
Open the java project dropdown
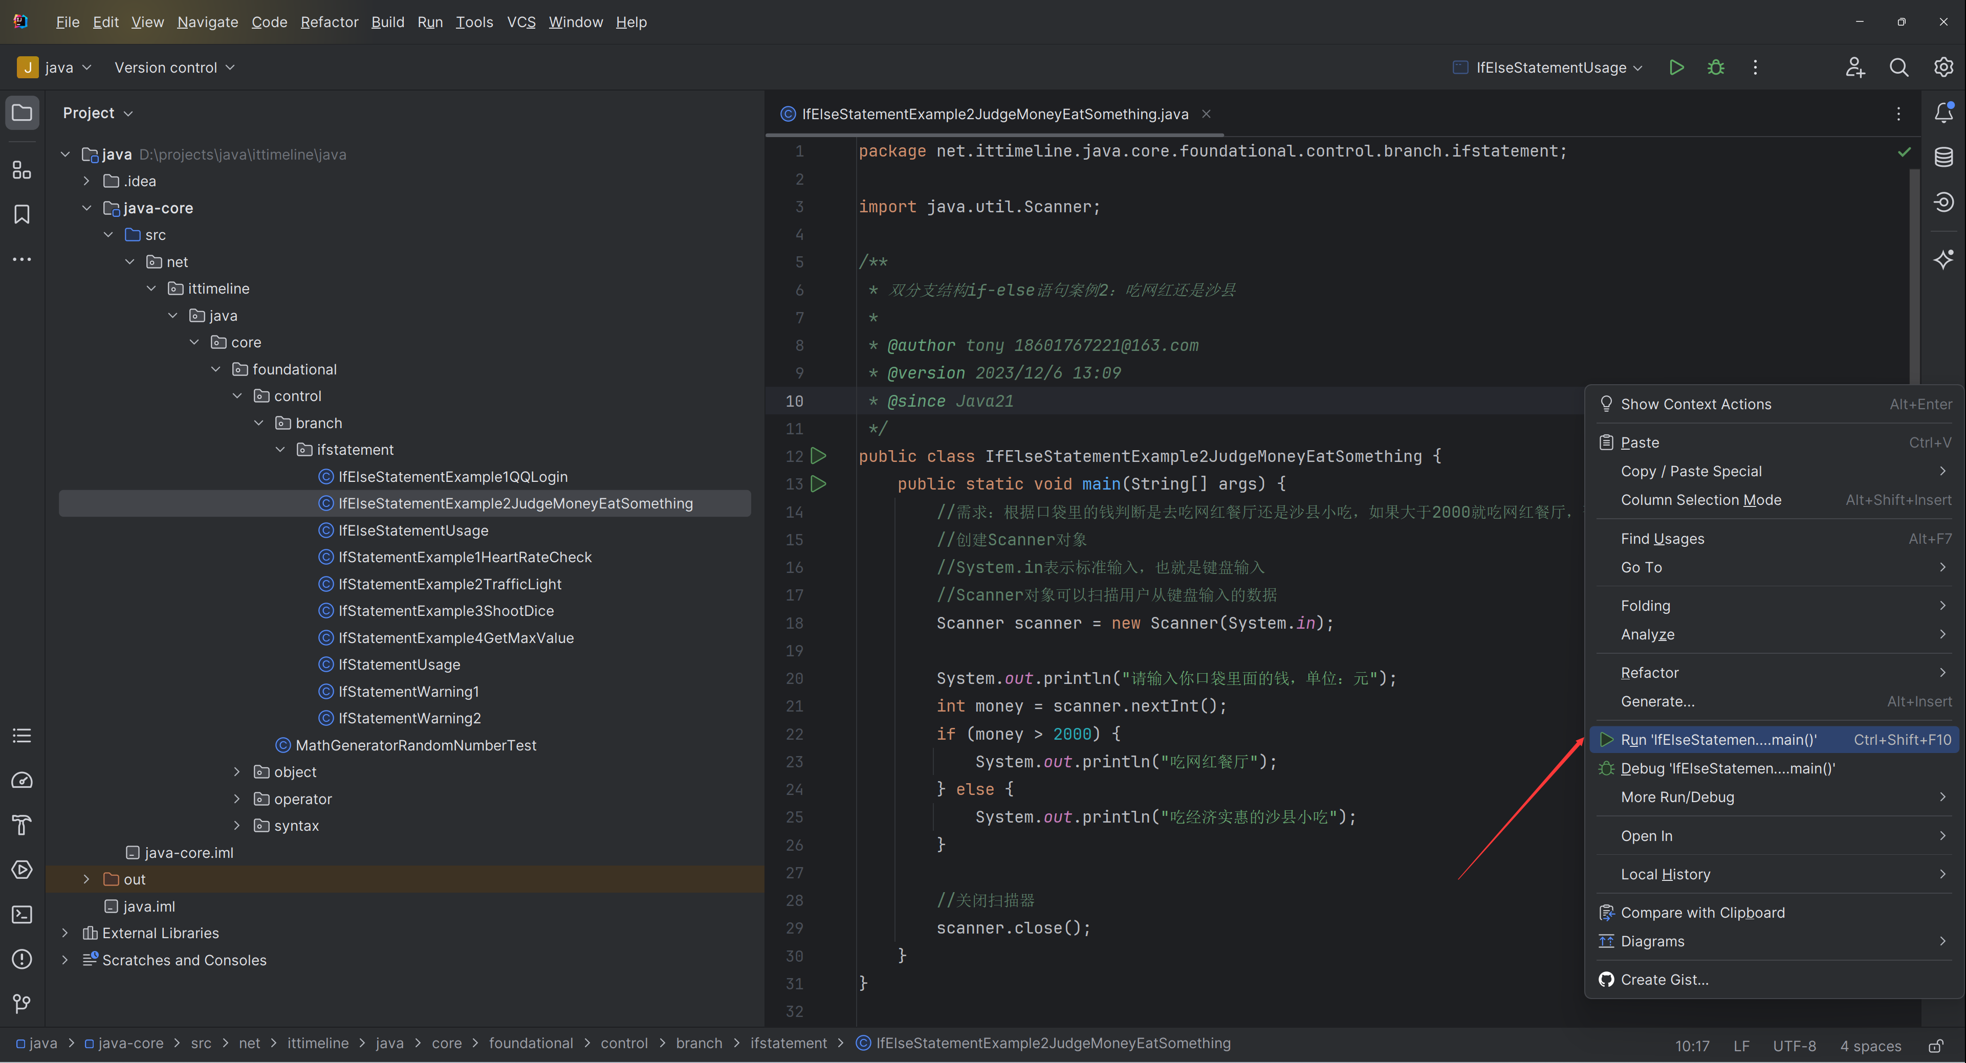pyautogui.click(x=55, y=67)
